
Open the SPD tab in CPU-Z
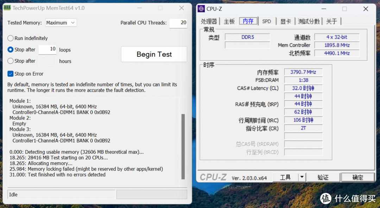coord(267,21)
